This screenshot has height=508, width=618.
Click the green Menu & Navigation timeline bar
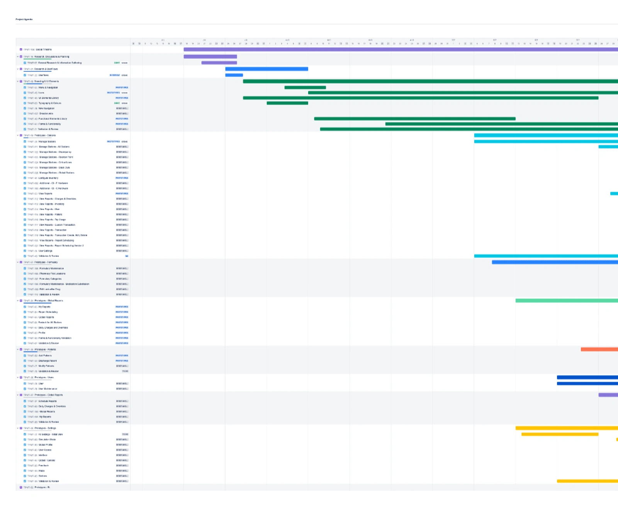pos(305,88)
